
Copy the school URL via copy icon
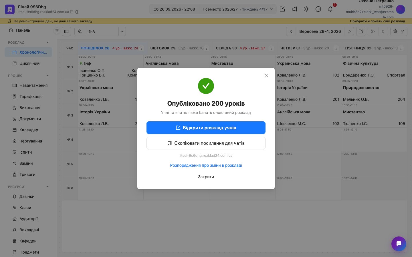pos(77,12)
